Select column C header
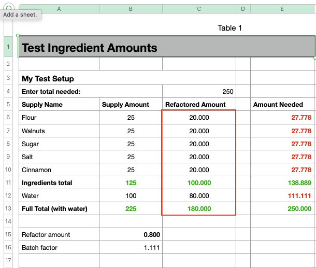Screen dimensions: 316x268 (x=199, y=9)
